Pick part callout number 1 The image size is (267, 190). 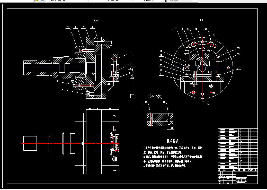(58, 88)
